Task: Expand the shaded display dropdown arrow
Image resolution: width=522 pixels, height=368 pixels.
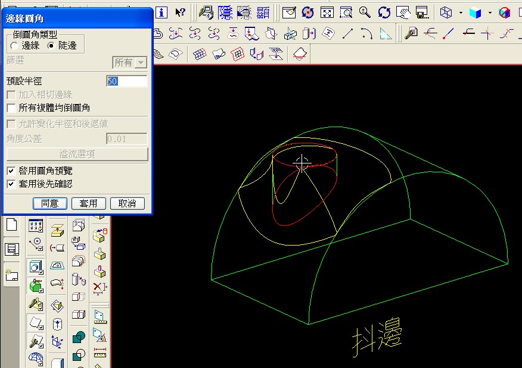Action: pos(490,13)
